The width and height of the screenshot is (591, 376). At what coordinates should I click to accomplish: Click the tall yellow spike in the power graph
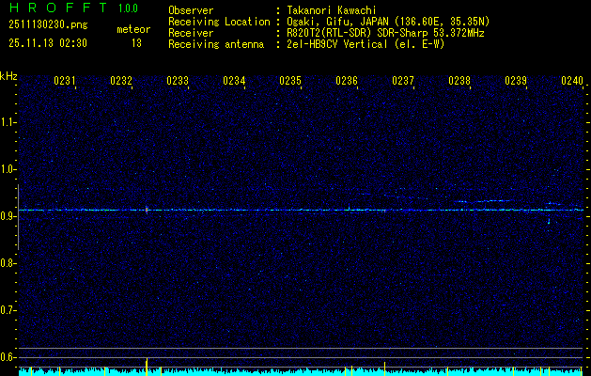[x=147, y=365]
